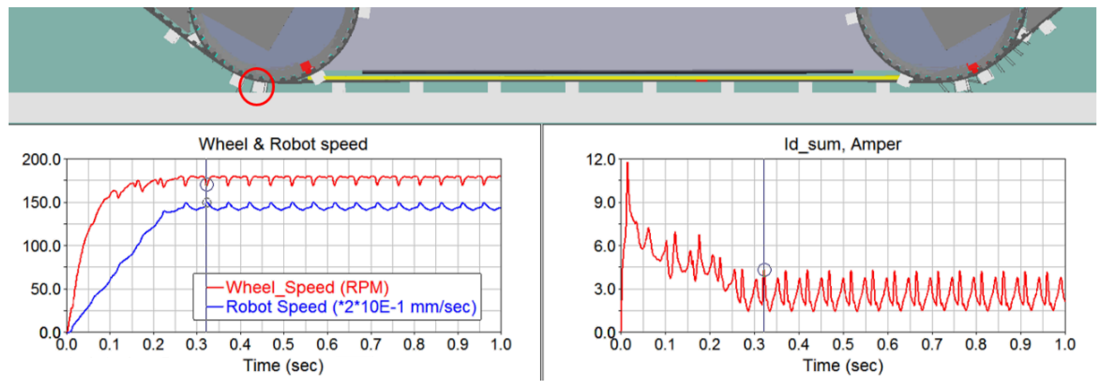
Task: Click the red circle annotation on left wheel
Action: [x=256, y=86]
